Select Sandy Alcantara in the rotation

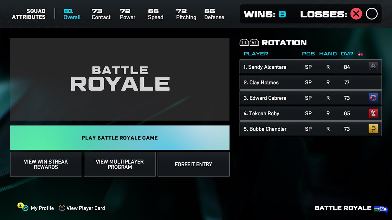311,67
